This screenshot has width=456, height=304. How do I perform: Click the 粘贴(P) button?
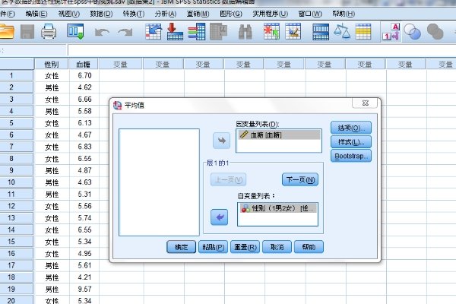213,247
